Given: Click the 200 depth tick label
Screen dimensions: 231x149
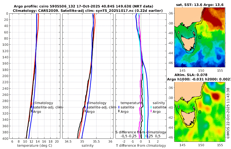Looking at the screenshot, I should pyautogui.click(x=5, y=76).
